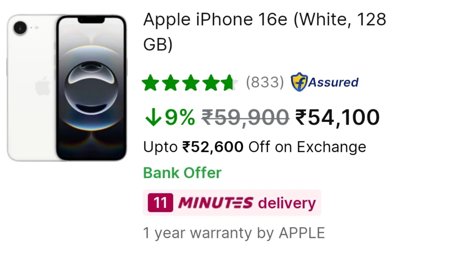Click the Apple logo on phone back
The width and height of the screenshot is (455, 255).
(x=43, y=86)
